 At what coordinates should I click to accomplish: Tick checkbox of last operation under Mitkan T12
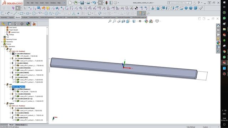coord(16,120)
